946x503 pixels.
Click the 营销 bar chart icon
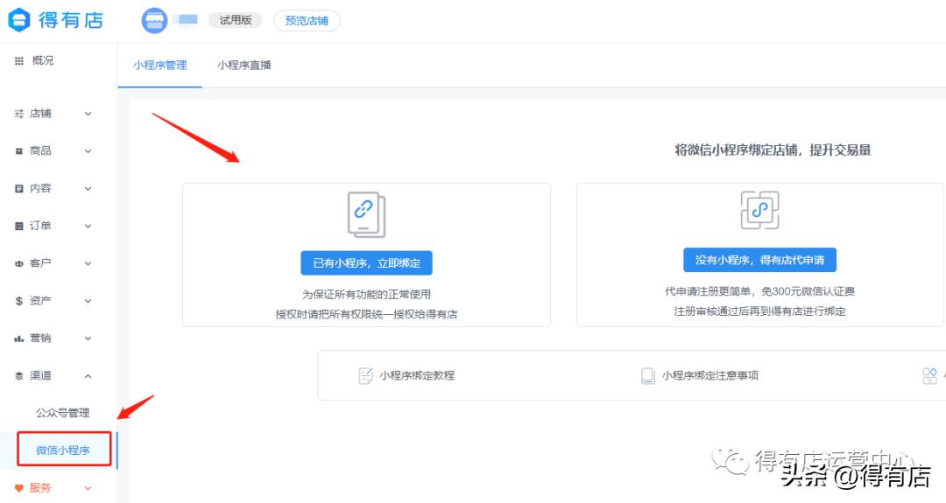click(x=18, y=339)
